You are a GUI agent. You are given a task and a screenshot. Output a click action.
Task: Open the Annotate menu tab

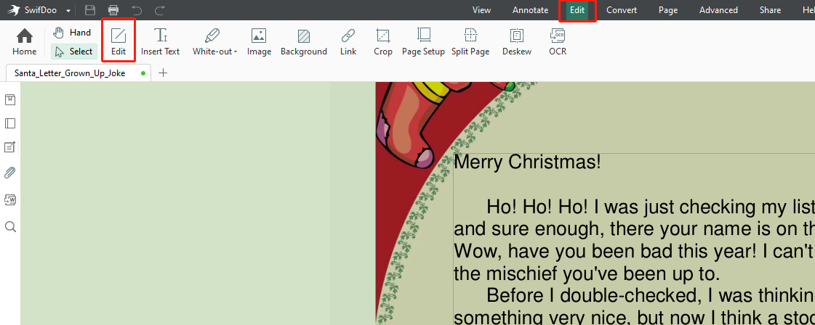tap(530, 10)
